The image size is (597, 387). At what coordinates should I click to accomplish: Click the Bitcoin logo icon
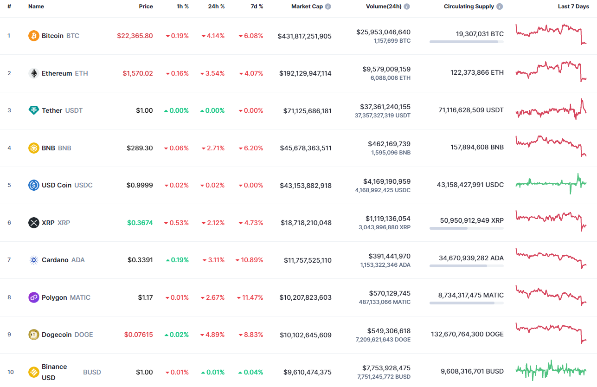(x=33, y=35)
